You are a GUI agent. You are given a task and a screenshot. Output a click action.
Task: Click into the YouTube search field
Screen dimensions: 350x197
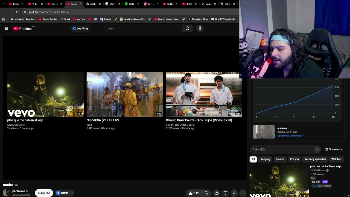click(143, 28)
